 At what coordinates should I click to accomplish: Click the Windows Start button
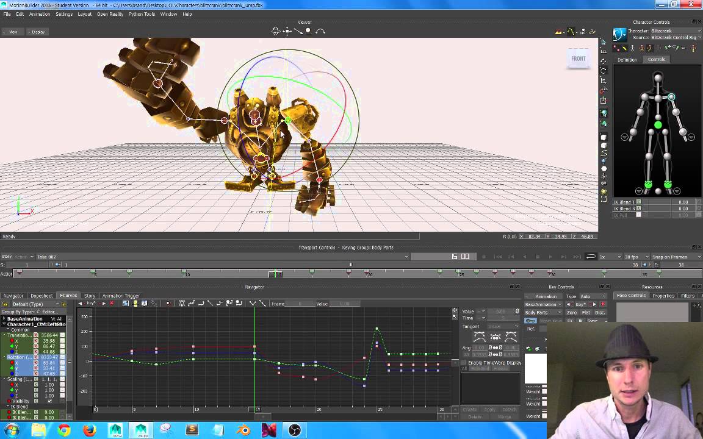click(12, 430)
